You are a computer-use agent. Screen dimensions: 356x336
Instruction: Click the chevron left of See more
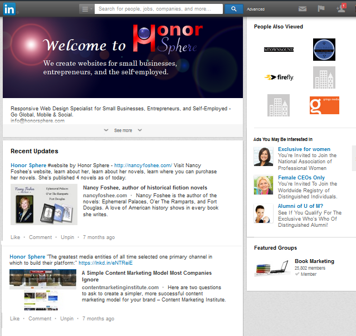click(x=106, y=130)
